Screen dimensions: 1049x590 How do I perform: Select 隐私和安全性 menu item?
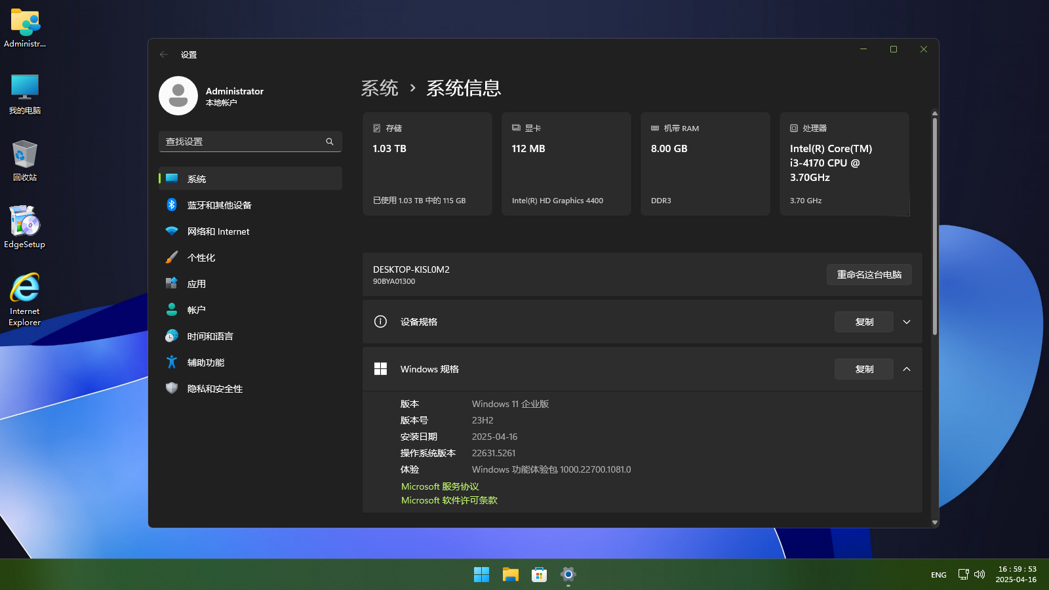[x=250, y=388]
